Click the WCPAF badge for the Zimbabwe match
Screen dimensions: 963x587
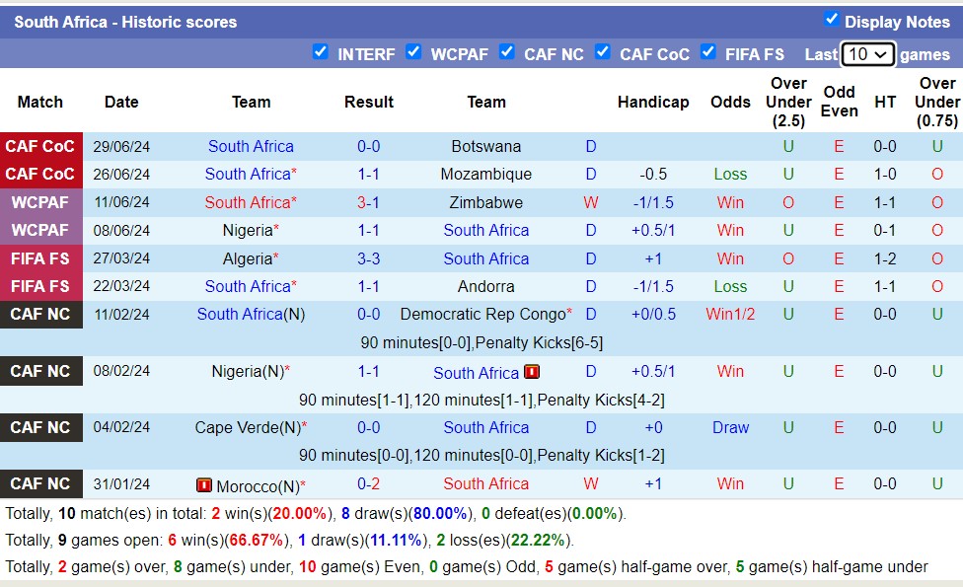tap(41, 202)
